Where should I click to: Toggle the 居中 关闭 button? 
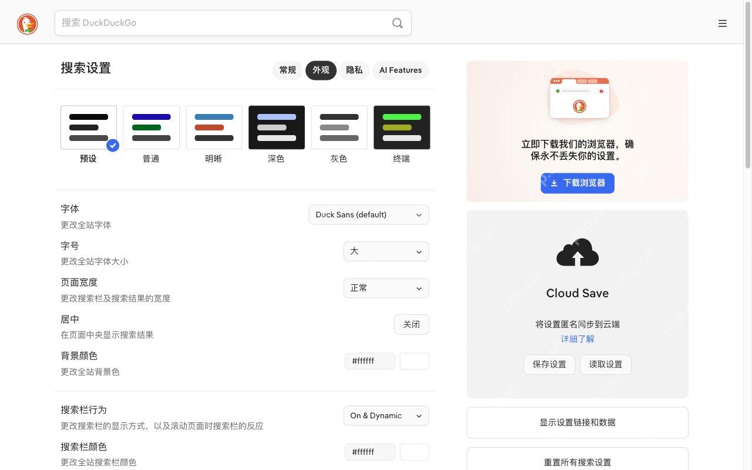click(x=411, y=325)
